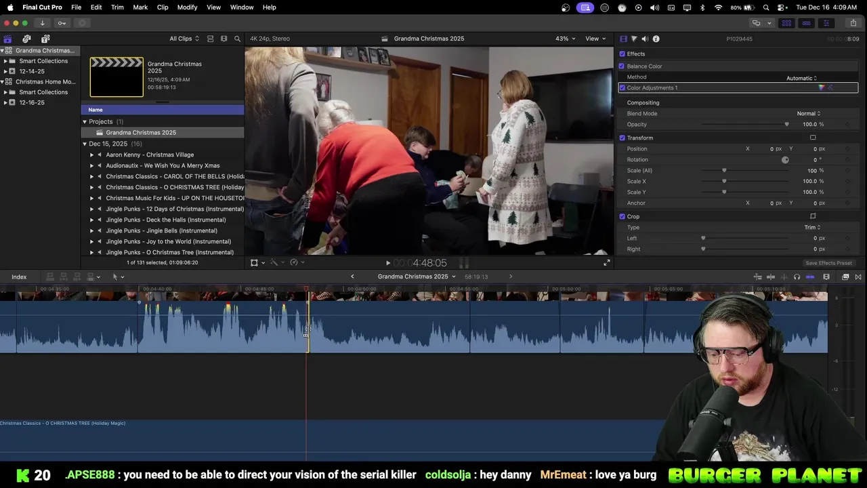Adjust the Opacity slider handle
This screenshot has width=867, height=488.
786,124
